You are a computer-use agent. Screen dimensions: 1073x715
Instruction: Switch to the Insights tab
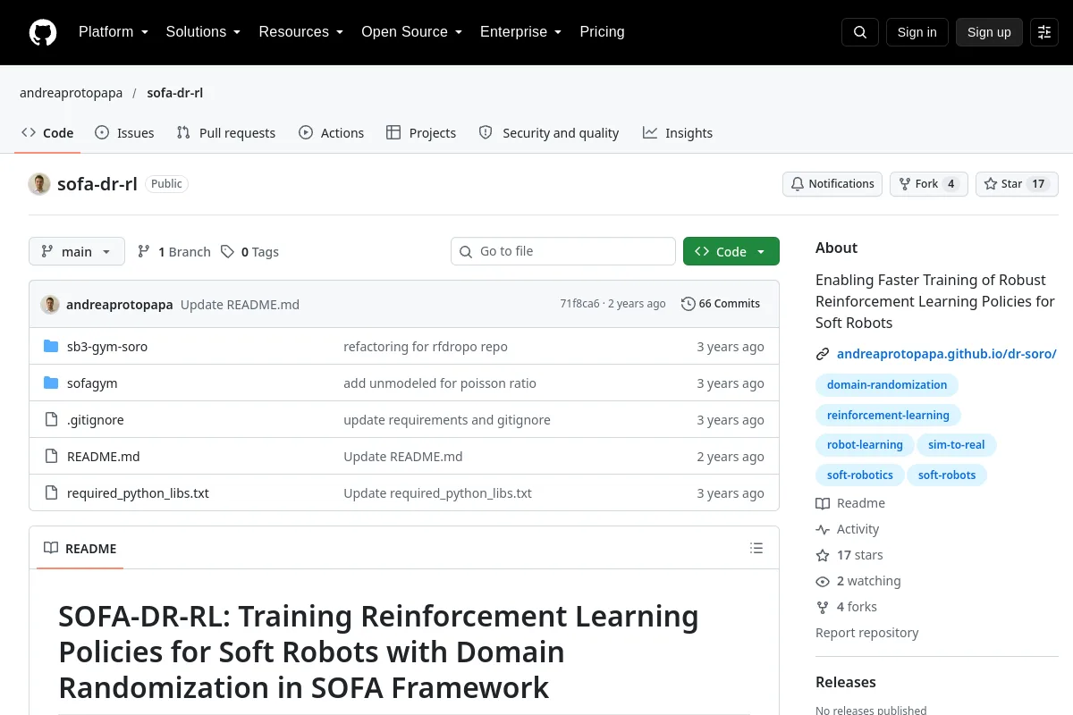pyautogui.click(x=678, y=132)
